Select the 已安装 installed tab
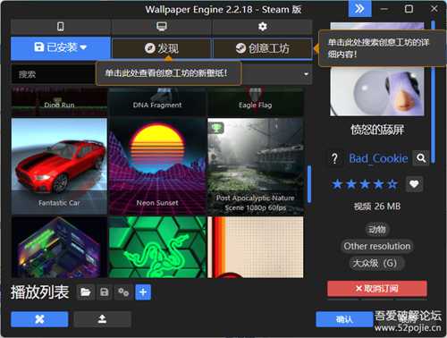The height and width of the screenshot is (338, 447). pos(61,47)
